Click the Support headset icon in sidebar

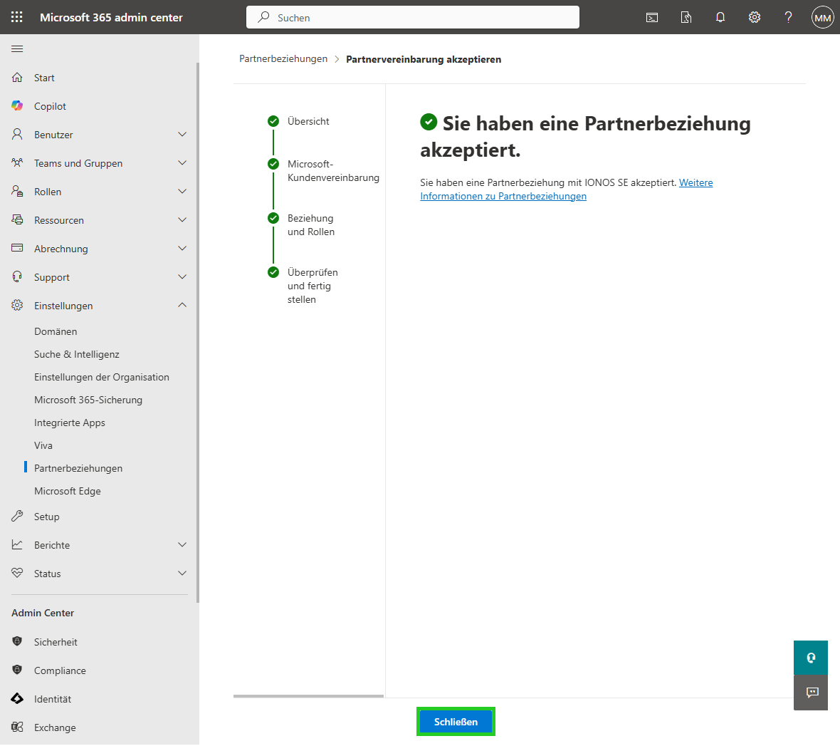[17, 276]
